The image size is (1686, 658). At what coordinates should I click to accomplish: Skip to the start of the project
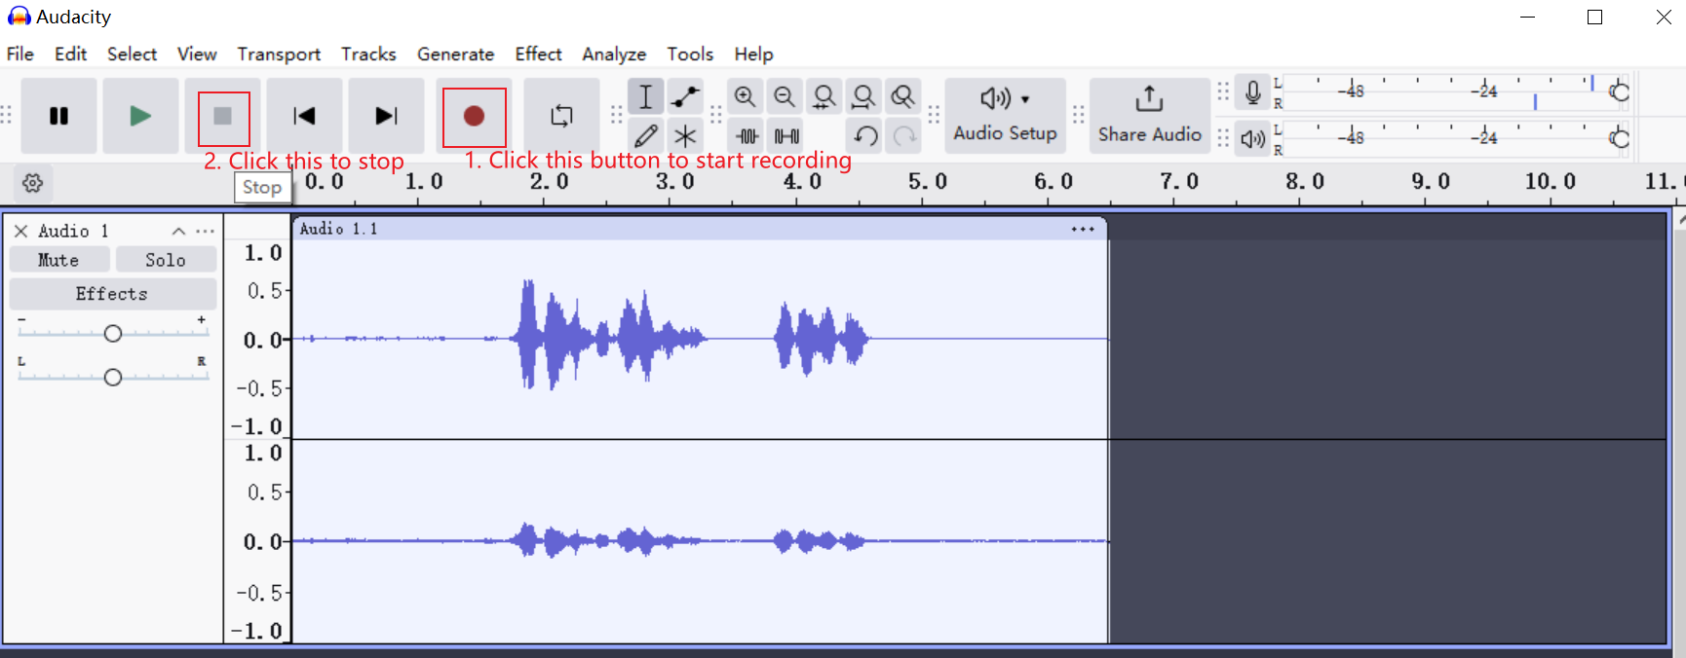point(304,116)
